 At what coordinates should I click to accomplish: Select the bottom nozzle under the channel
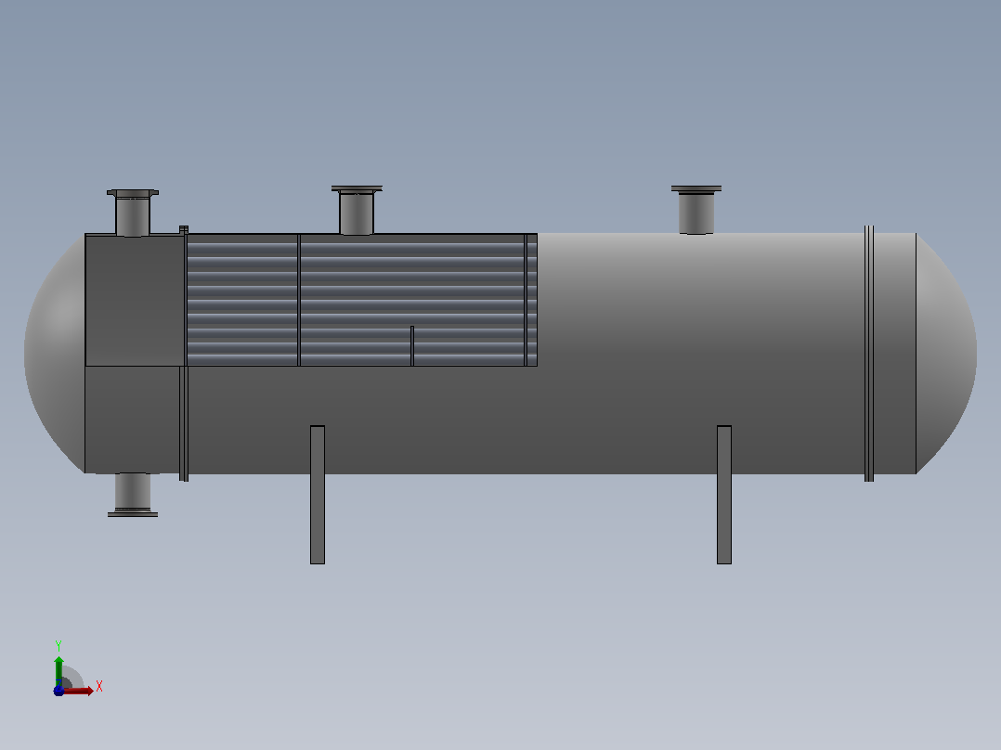[x=133, y=495]
